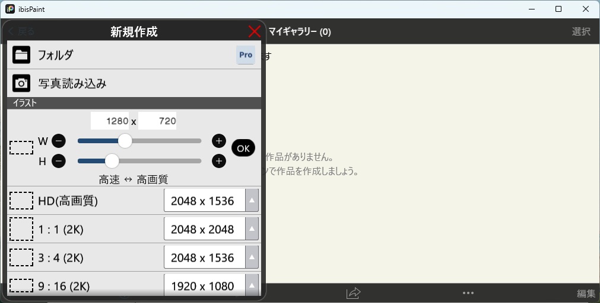
Task: Open the HD(高画質) size dropdown arrow
Action: click(x=252, y=201)
